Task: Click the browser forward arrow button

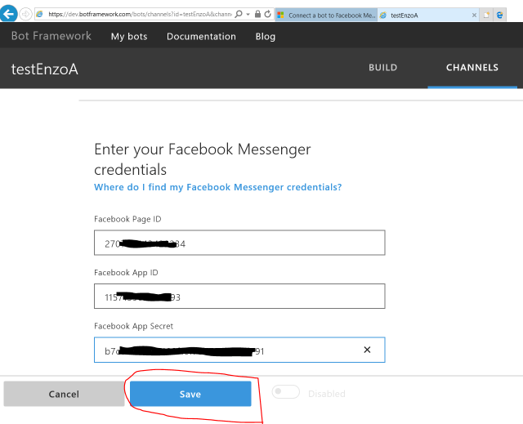Action: (25, 15)
